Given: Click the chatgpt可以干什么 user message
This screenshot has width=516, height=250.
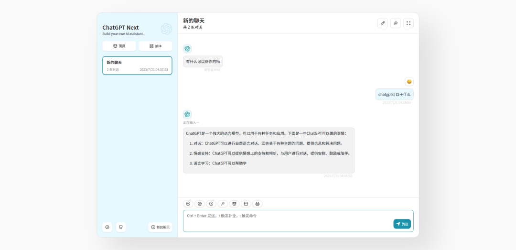Looking at the screenshot, I should pyautogui.click(x=394, y=94).
